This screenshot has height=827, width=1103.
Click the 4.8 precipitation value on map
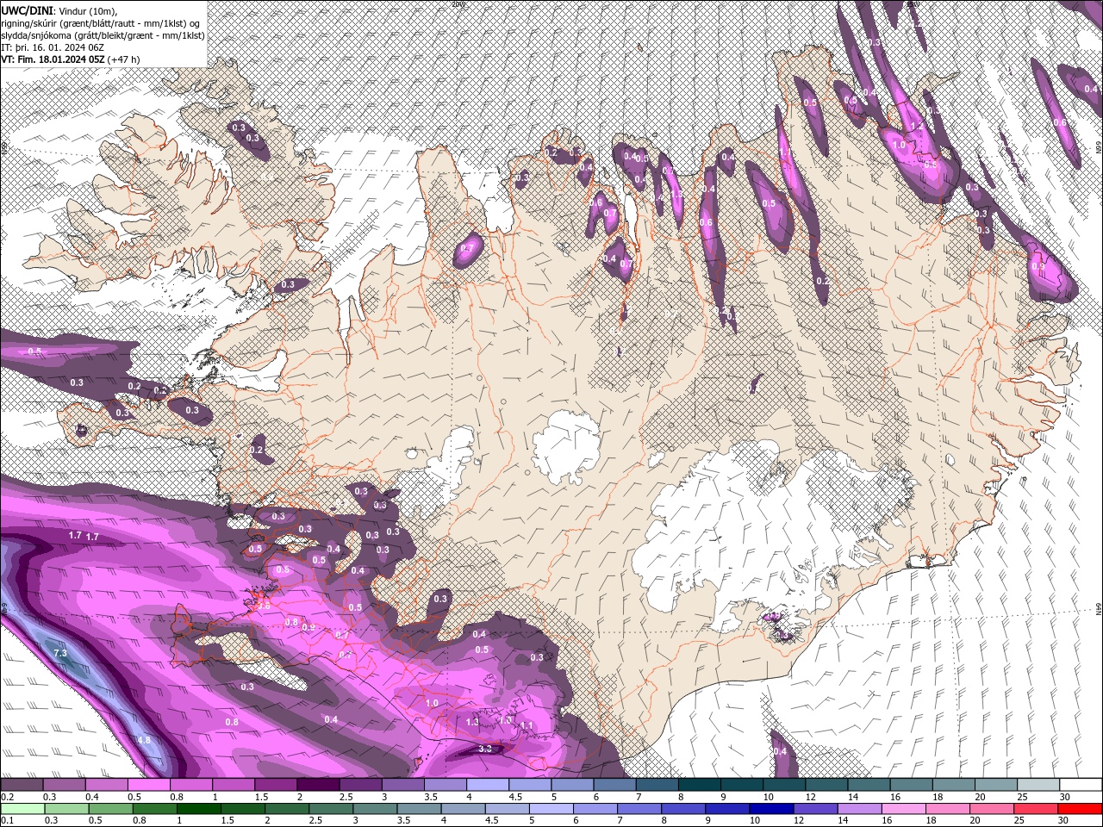pos(144,740)
